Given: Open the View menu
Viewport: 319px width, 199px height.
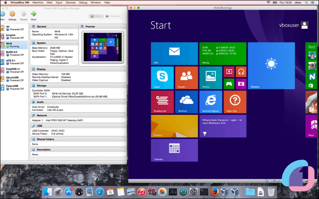Looking at the screenshot, I should click(x=50, y=3).
